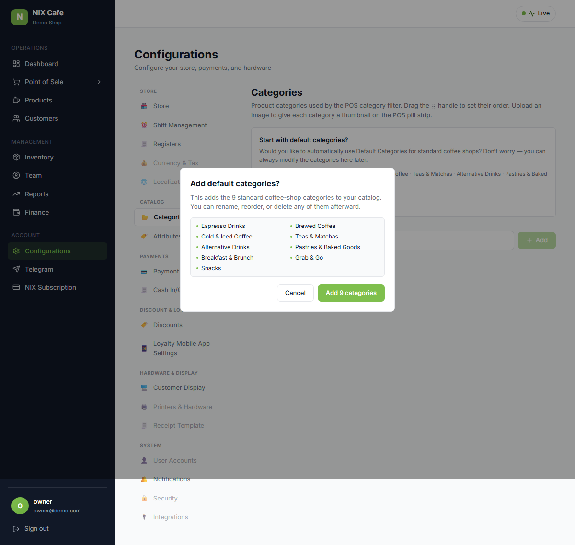Open Shift Management settings
This screenshot has height=545, width=575.
point(180,125)
